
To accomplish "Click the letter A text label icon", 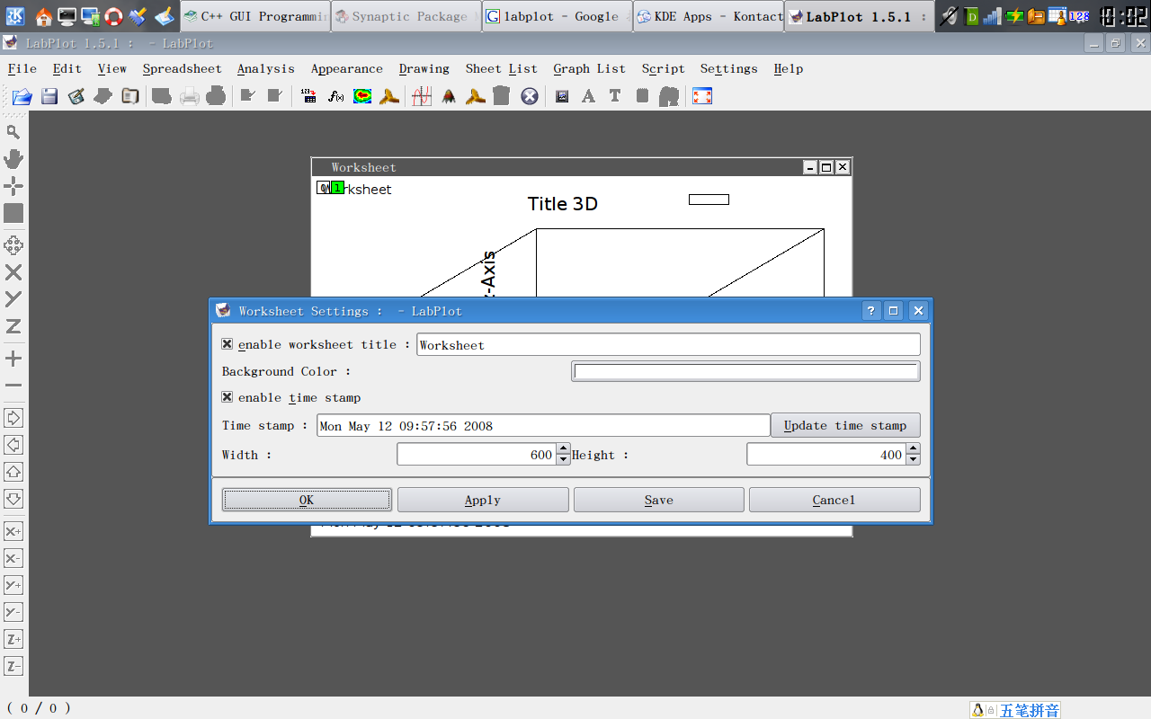I will coord(588,96).
